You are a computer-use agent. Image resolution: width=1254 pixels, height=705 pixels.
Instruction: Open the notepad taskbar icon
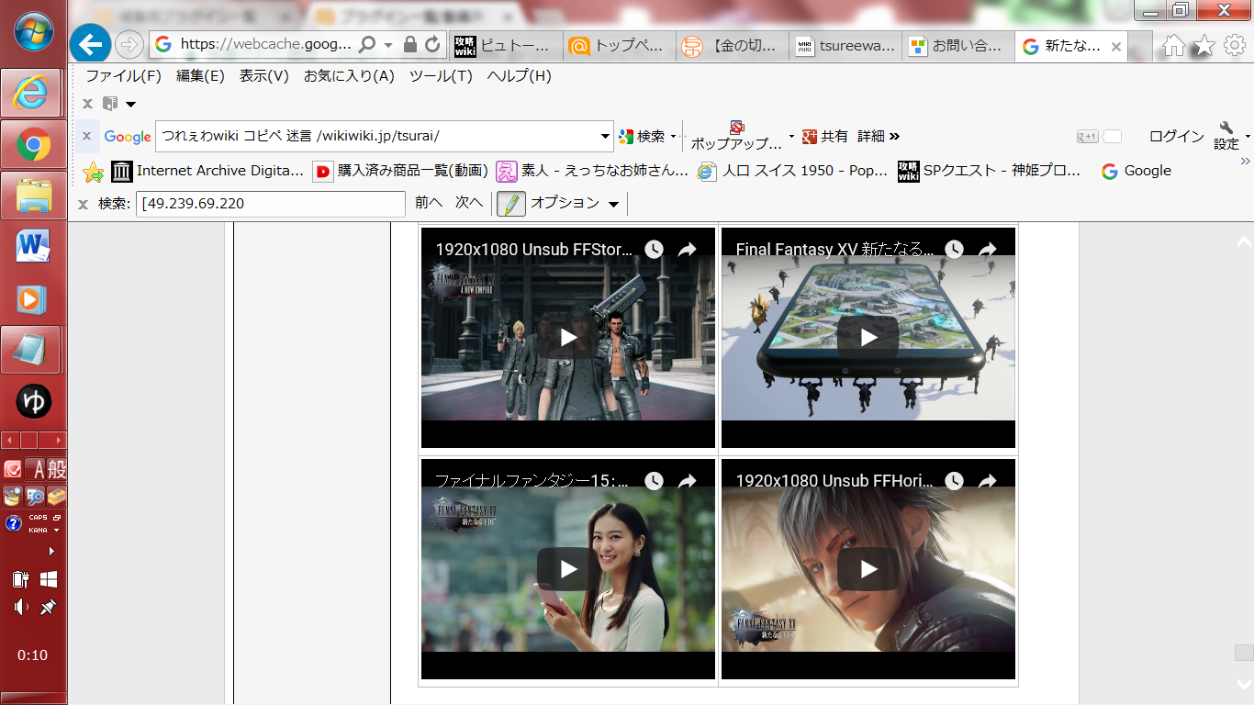tap(32, 350)
